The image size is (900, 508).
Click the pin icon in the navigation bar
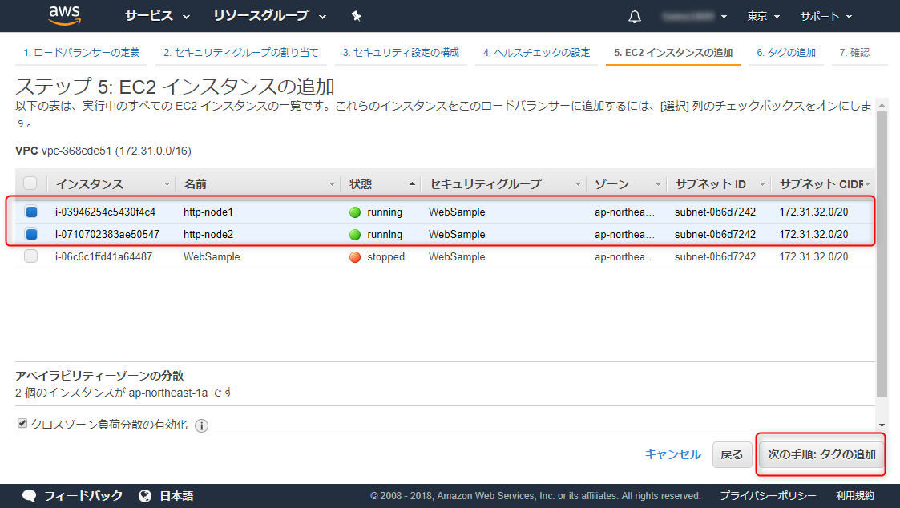click(x=355, y=16)
